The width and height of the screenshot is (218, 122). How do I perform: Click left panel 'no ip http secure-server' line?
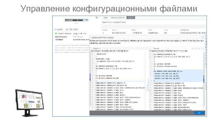(x=107, y=78)
